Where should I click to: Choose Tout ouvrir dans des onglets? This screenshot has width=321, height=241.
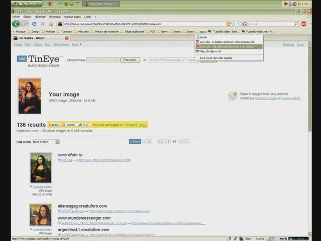tap(229, 58)
